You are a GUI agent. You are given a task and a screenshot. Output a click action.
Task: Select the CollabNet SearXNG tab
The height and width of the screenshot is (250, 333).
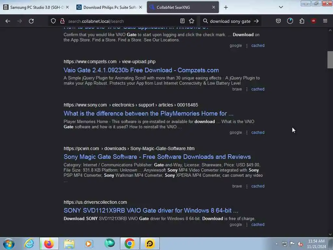(183, 7)
